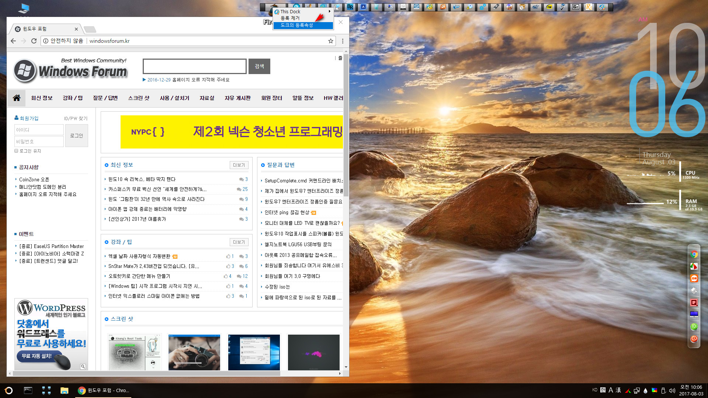Image resolution: width=708 pixels, height=398 pixels.
Task: Click 더보기 in 강좌 / 팁 section
Action: pyautogui.click(x=239, y=242)
